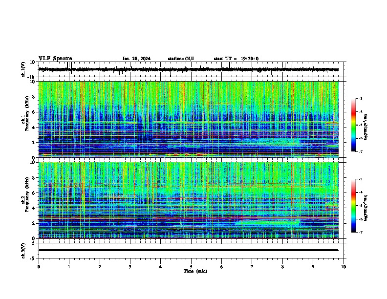Click the "-5" label on ch.2 colorbar
The width and height of the screenshot is (387, 299).
click(360, 206)
